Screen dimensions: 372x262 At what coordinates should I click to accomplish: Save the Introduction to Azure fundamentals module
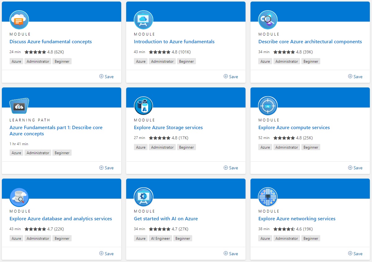[x=231, y=77]
